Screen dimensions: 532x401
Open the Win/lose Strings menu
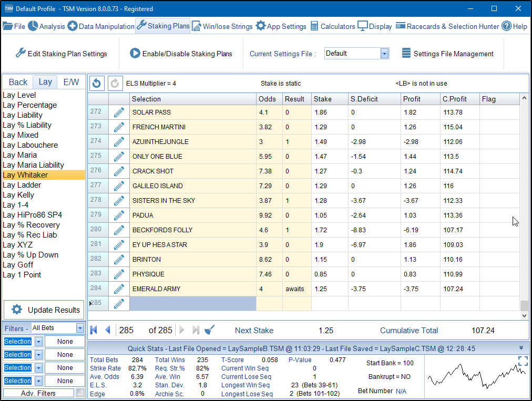tap(222, 26)
